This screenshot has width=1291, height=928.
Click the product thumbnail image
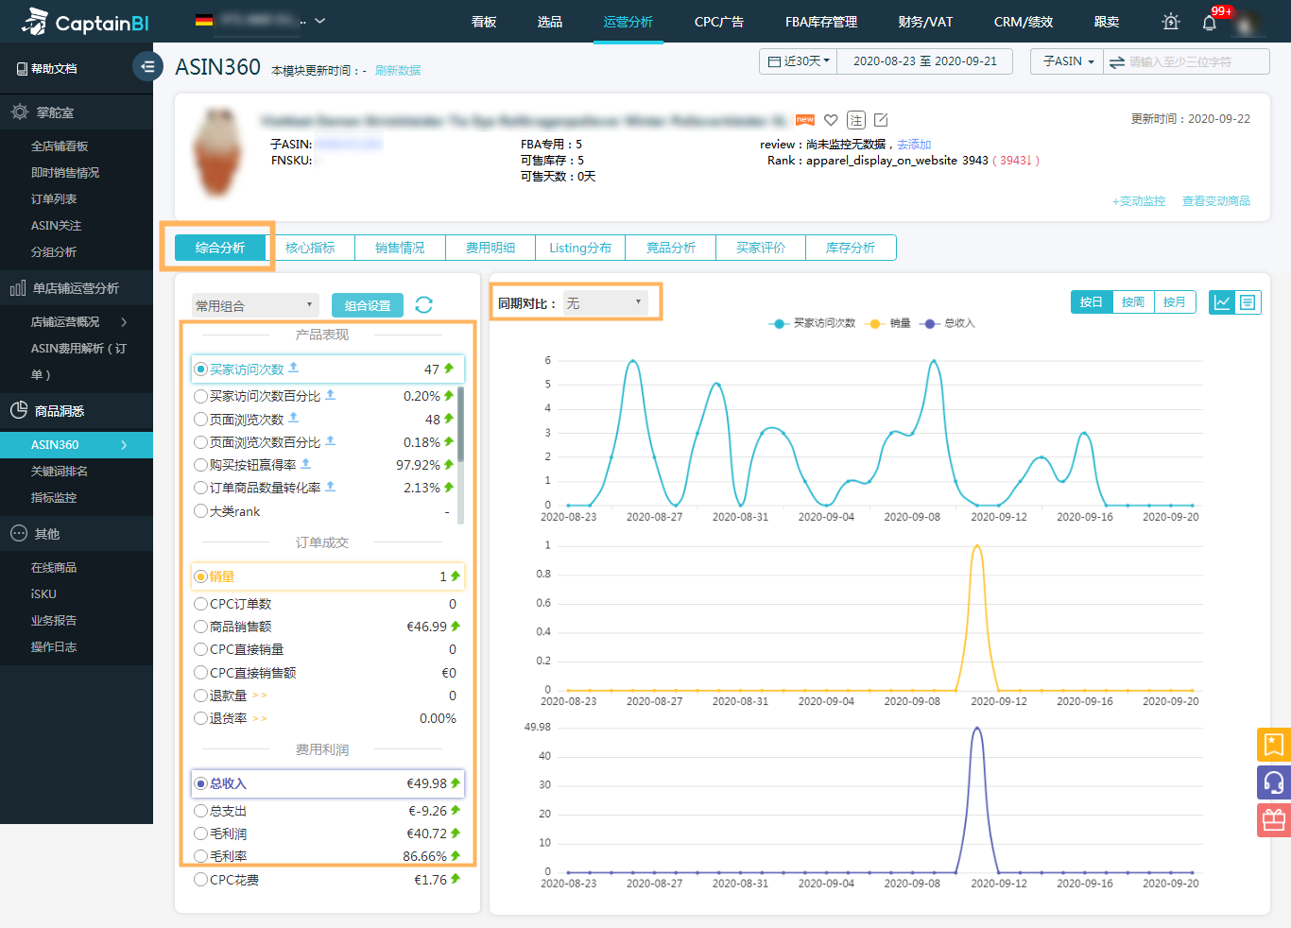tap(216, 151)
